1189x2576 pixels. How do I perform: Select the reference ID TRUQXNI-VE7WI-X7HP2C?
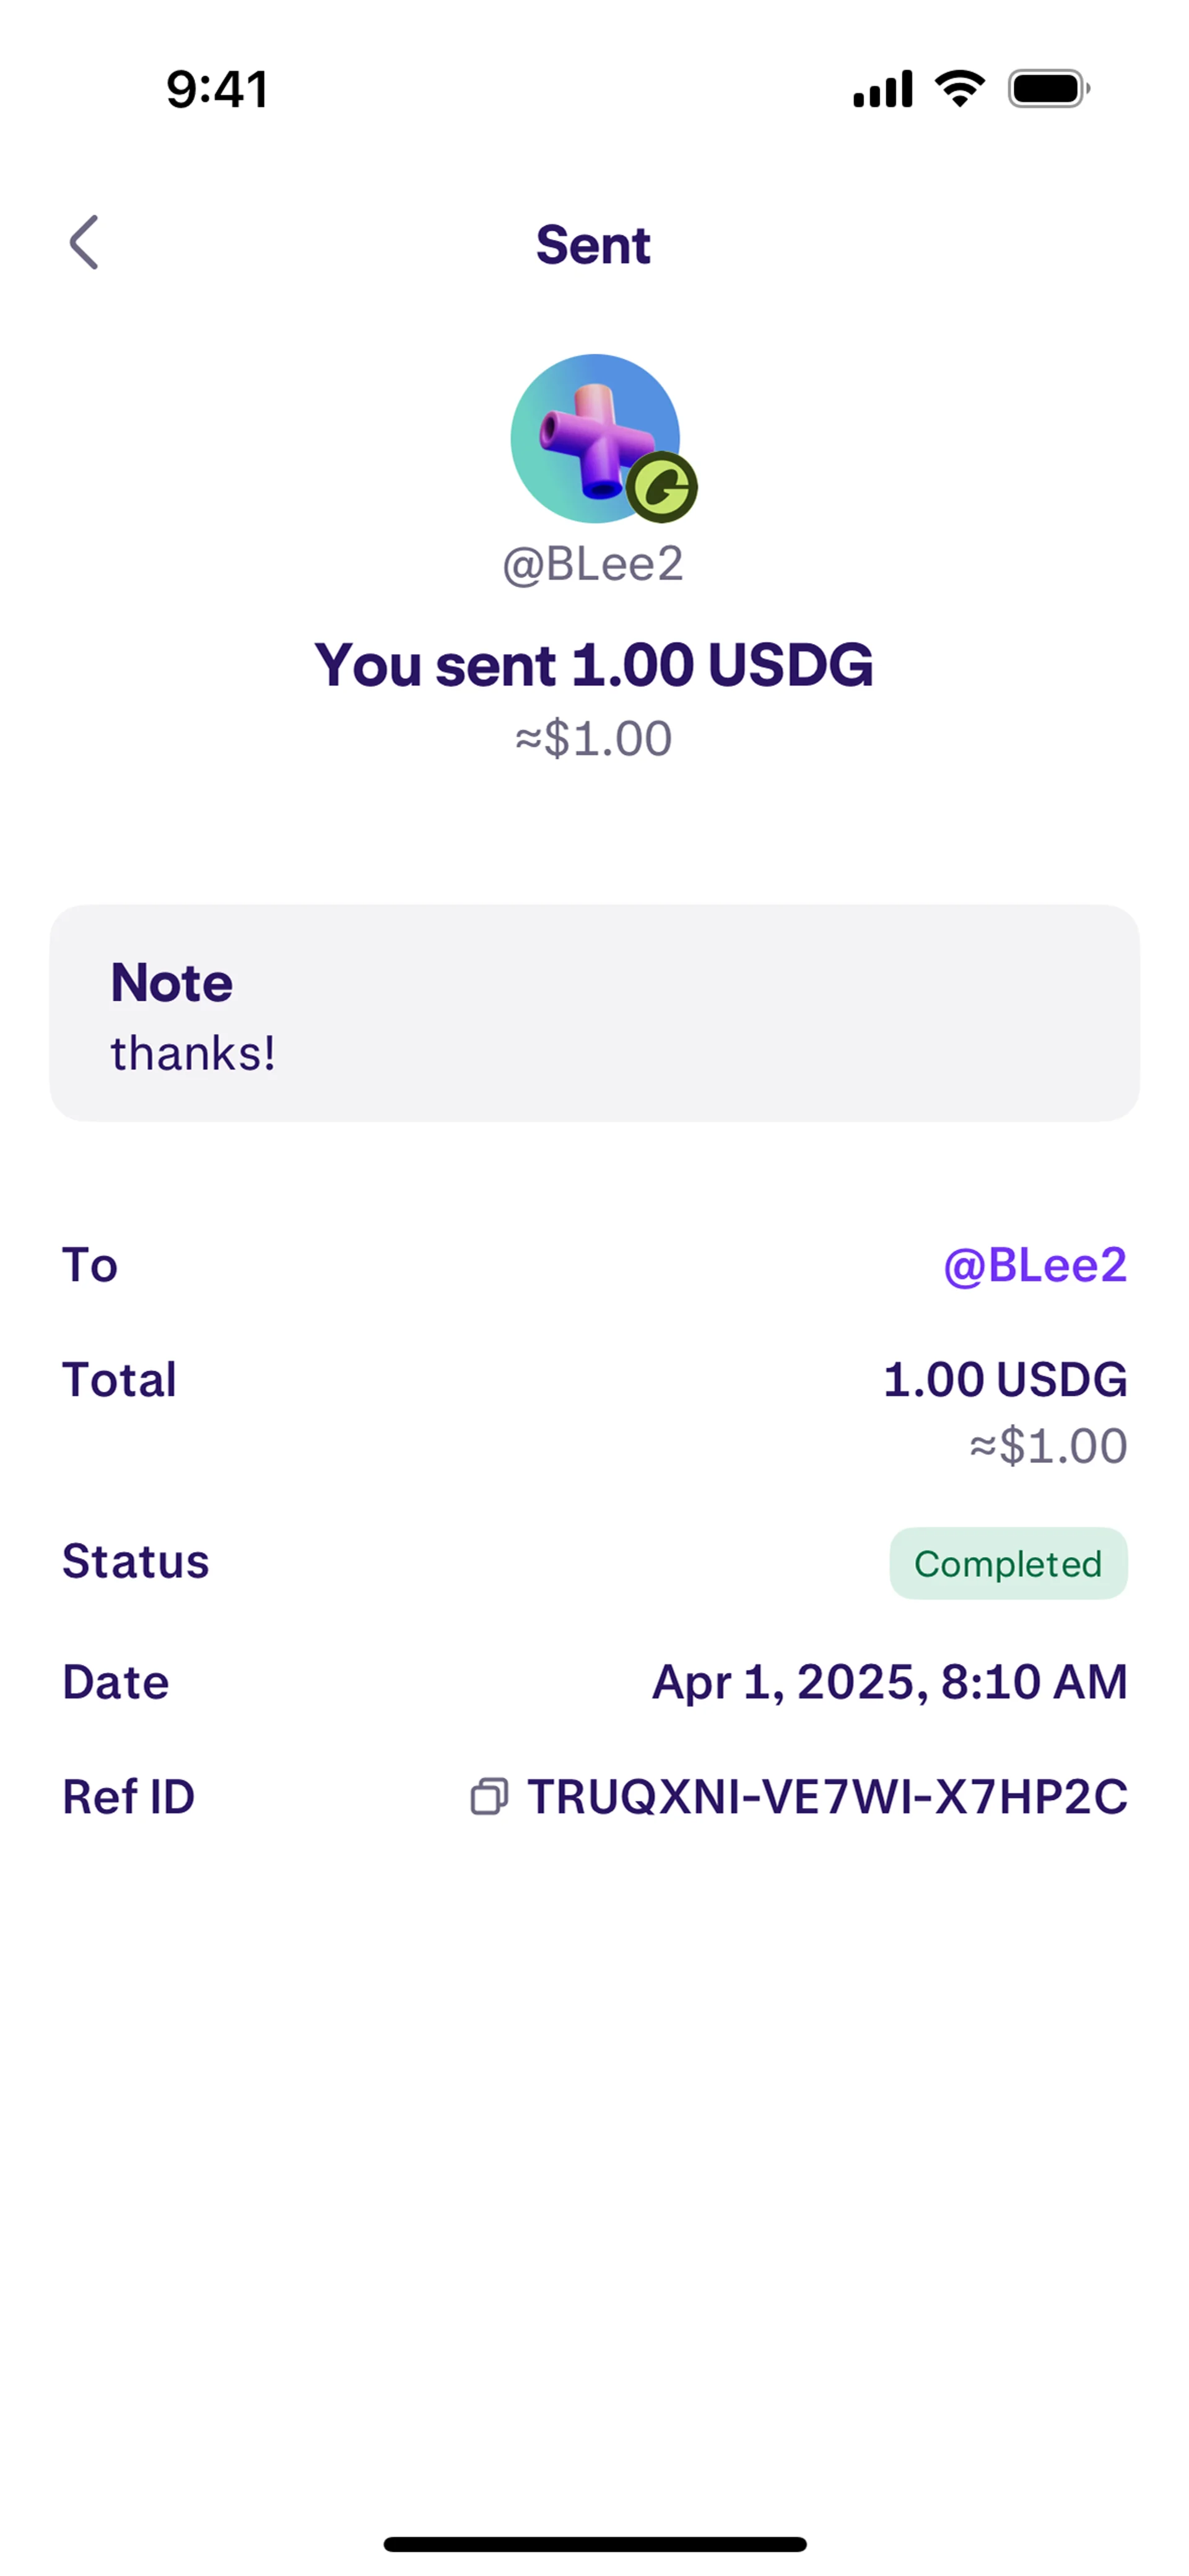point(827,1797)
